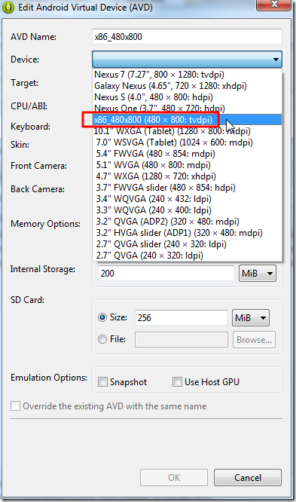Viewport: 296px width, 502px height.
Task: Open the Internal Storage MiB unit dropdown
Action: 258,274
